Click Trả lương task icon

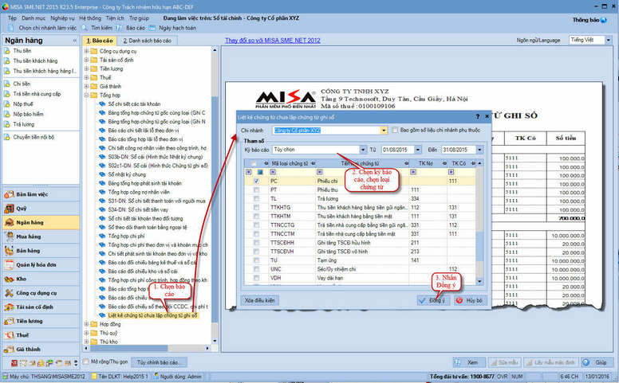click(6, 124)
